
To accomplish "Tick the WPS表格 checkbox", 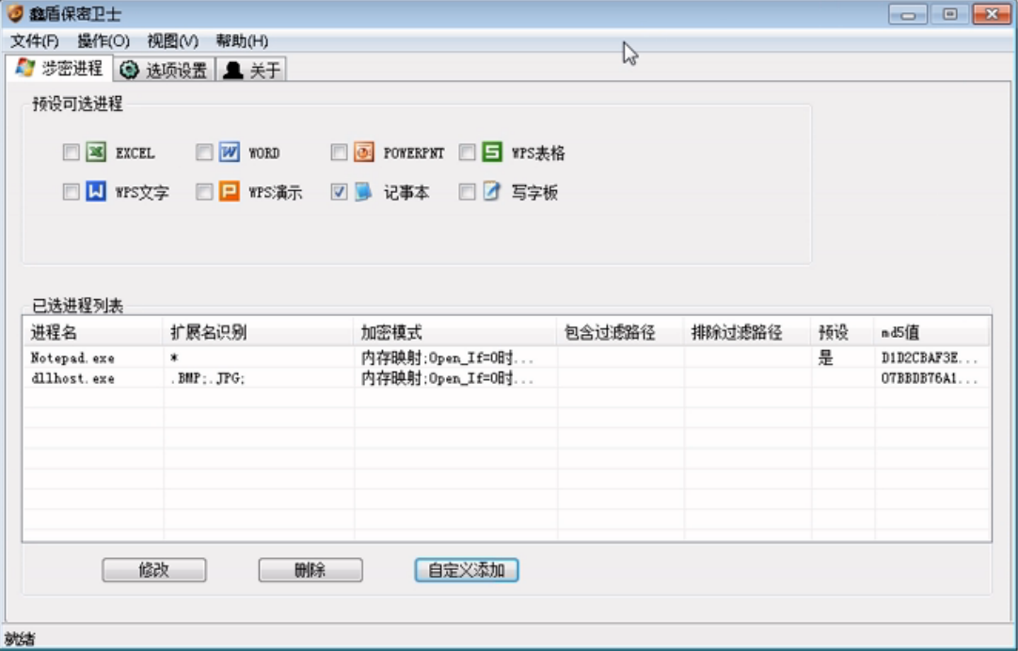I will coord(467,152).
